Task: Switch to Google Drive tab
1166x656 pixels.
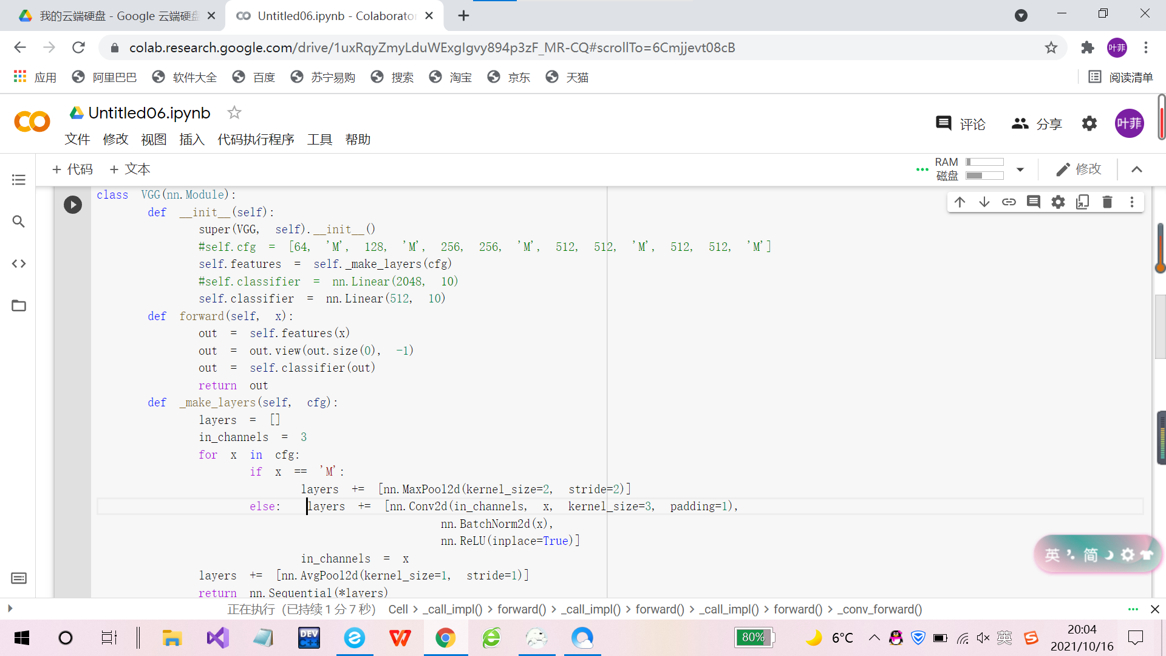Action: (x=115, y=16)
